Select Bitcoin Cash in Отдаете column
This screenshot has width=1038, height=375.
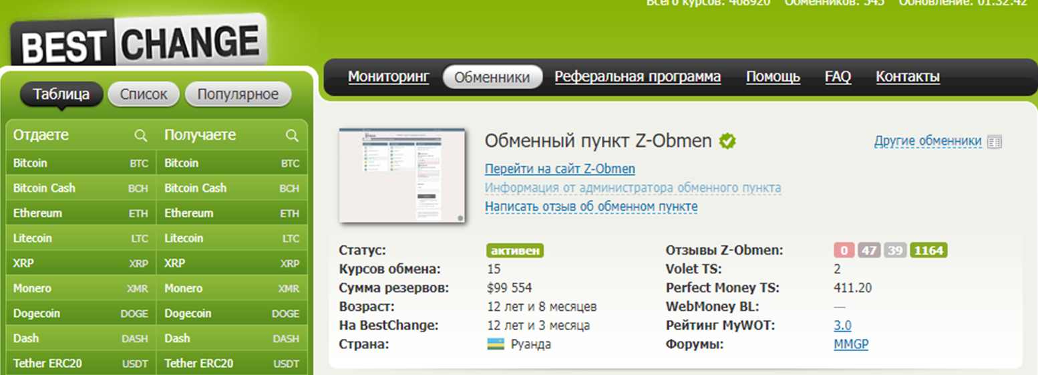(x=81, y=189)
